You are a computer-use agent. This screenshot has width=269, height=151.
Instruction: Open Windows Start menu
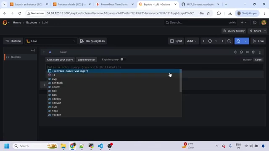tap(7, 146)
